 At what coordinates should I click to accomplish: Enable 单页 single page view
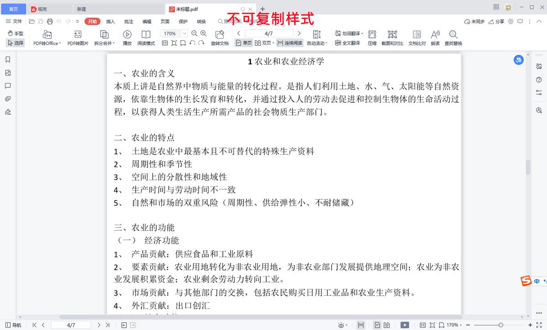pos(243,42)
